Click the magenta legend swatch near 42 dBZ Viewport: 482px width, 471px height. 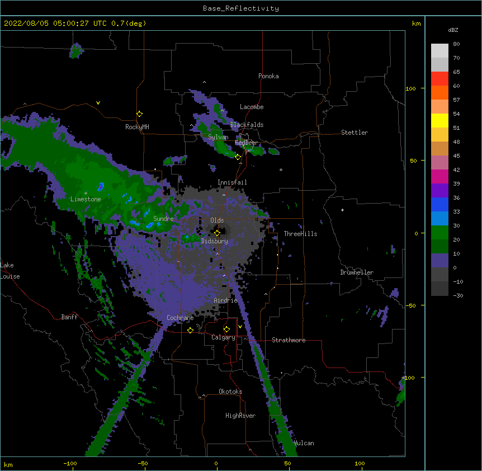[440, 176]
